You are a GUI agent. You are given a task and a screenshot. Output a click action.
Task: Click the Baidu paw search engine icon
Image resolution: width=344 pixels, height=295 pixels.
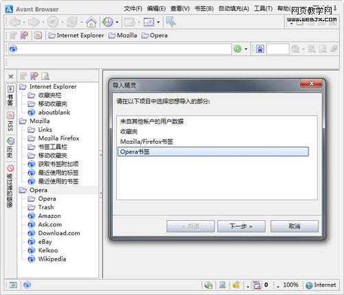[260, 49]
